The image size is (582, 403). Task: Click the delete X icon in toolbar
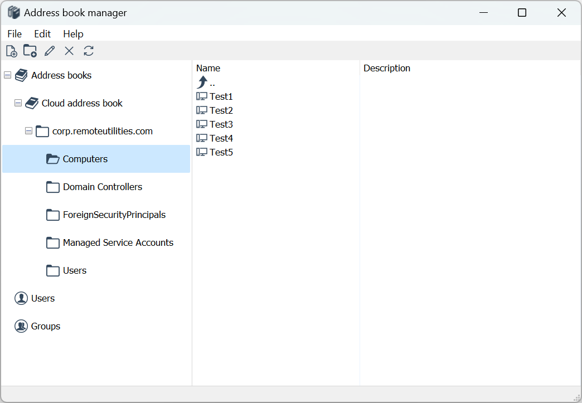coord(69,51)
